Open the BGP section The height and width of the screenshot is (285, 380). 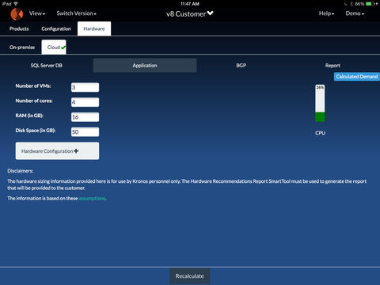241,66
